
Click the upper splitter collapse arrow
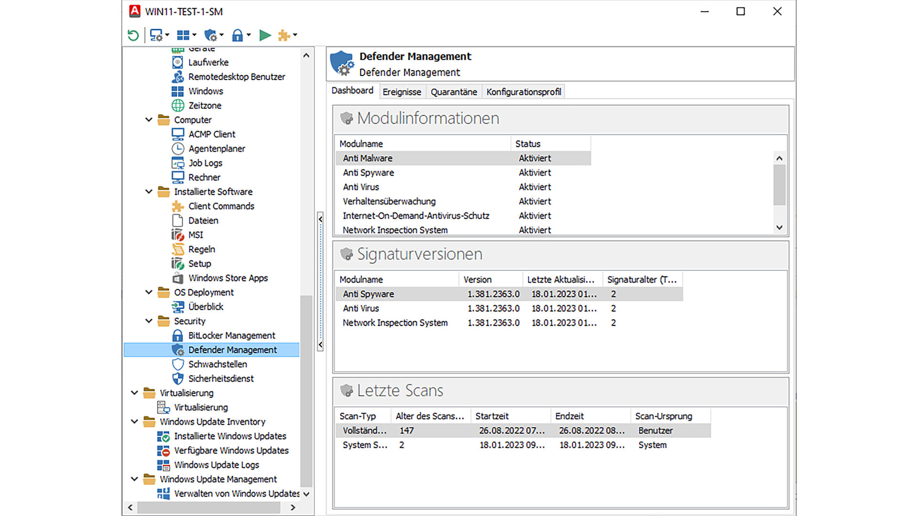(320, 219)
